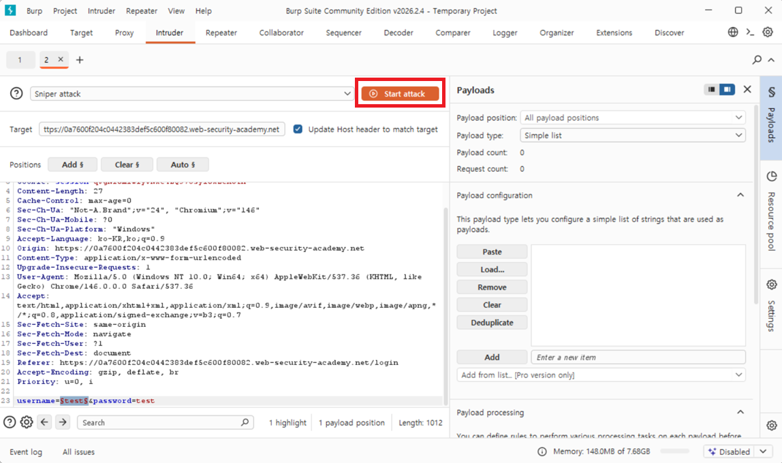Viewport: 782px width, 463px height.
Task: Click the memory info icon
Action: 542,451
